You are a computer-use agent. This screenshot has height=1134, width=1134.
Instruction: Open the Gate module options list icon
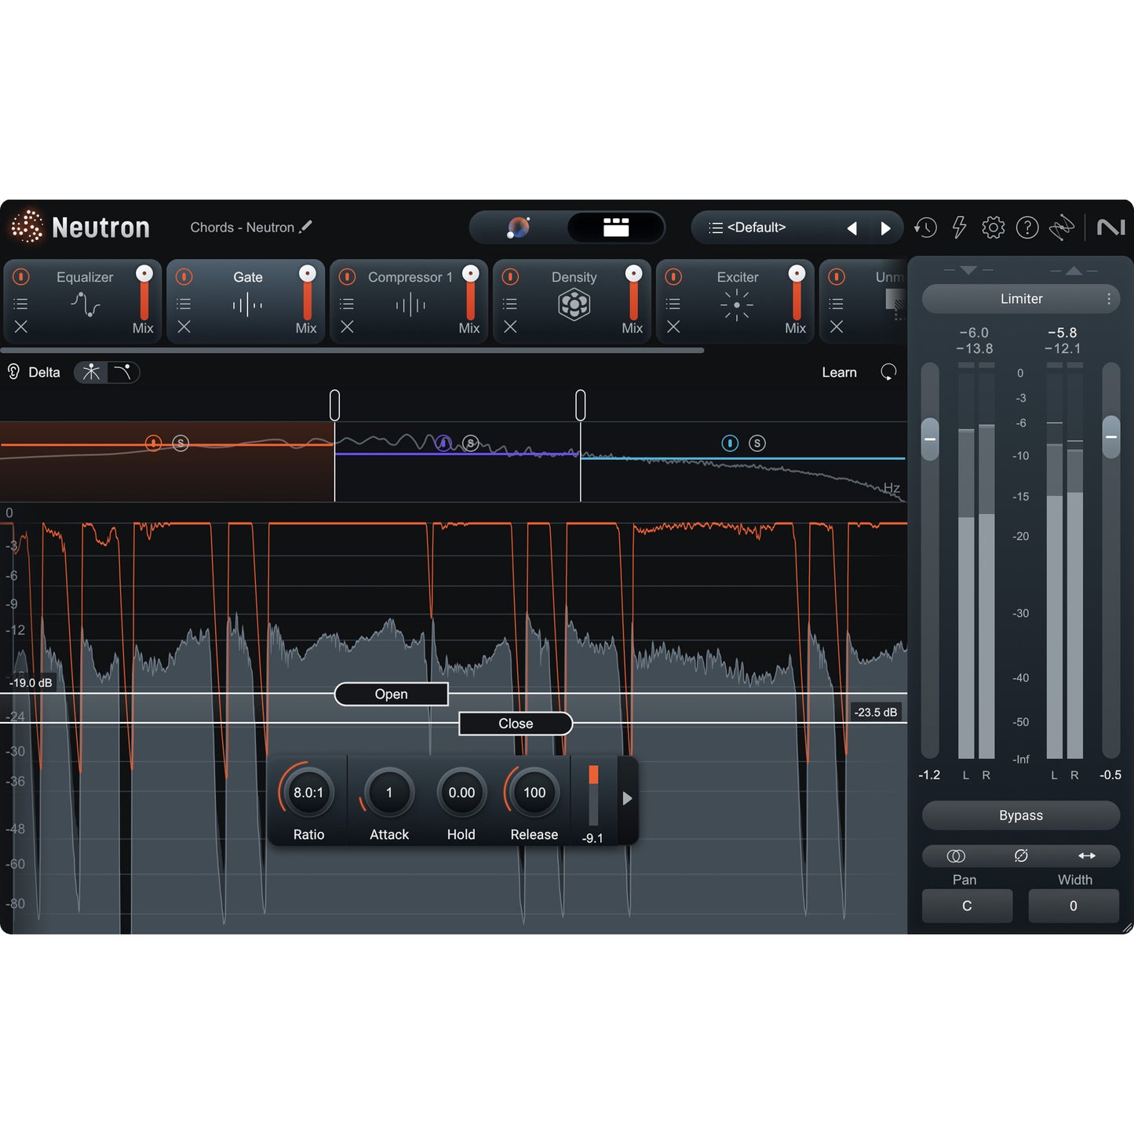tap(184, 304)
